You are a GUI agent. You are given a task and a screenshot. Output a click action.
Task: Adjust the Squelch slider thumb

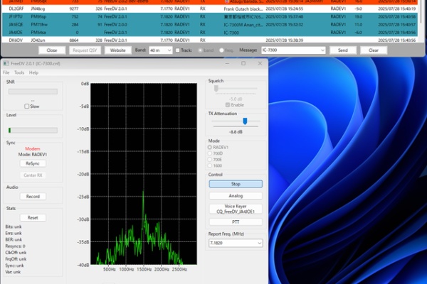(x=216, y=88)
